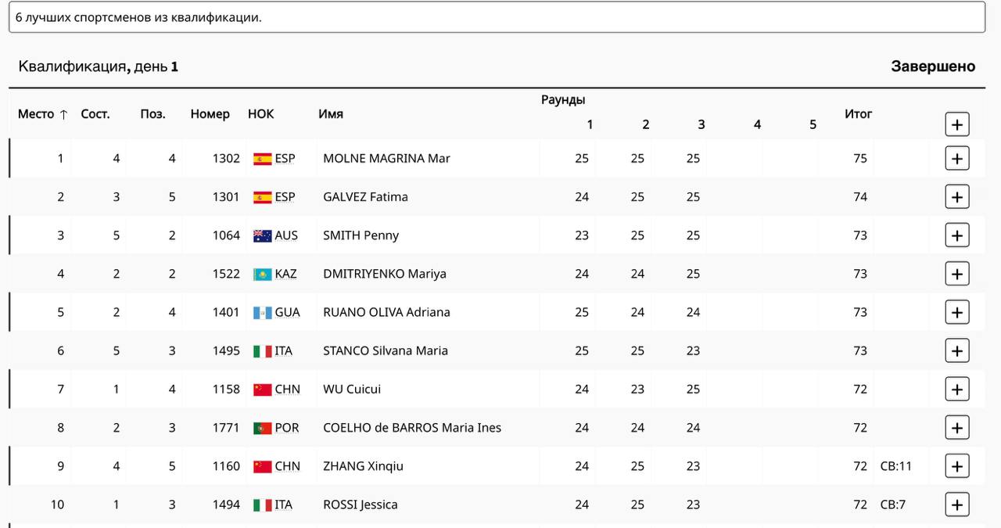Select AUS country link for SMITH Penny
This screenshot has height=528, width=1001.
click(286, 235)
